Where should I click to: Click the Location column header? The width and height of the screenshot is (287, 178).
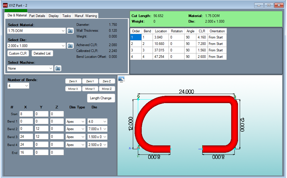click(x=161, y=31)
